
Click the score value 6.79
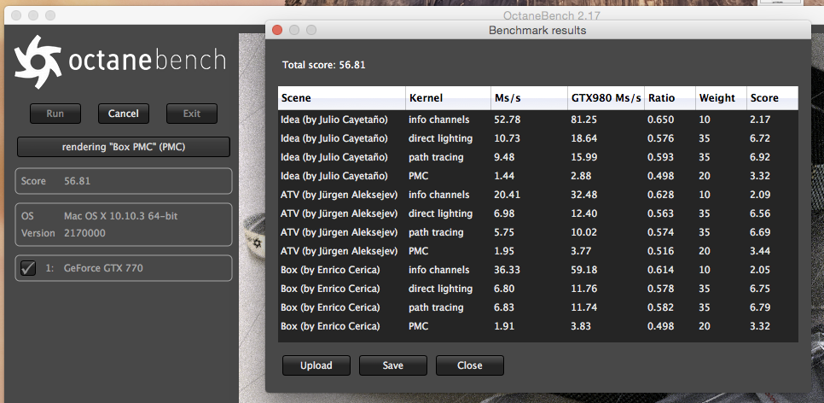coord(760,307)
